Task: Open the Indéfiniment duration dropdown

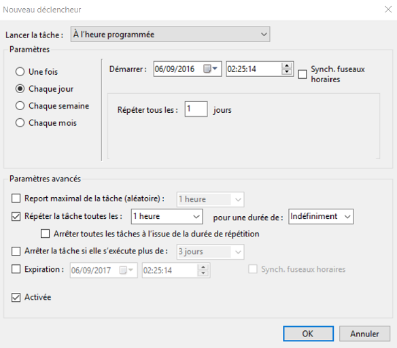Action: (x=321, y=216)
